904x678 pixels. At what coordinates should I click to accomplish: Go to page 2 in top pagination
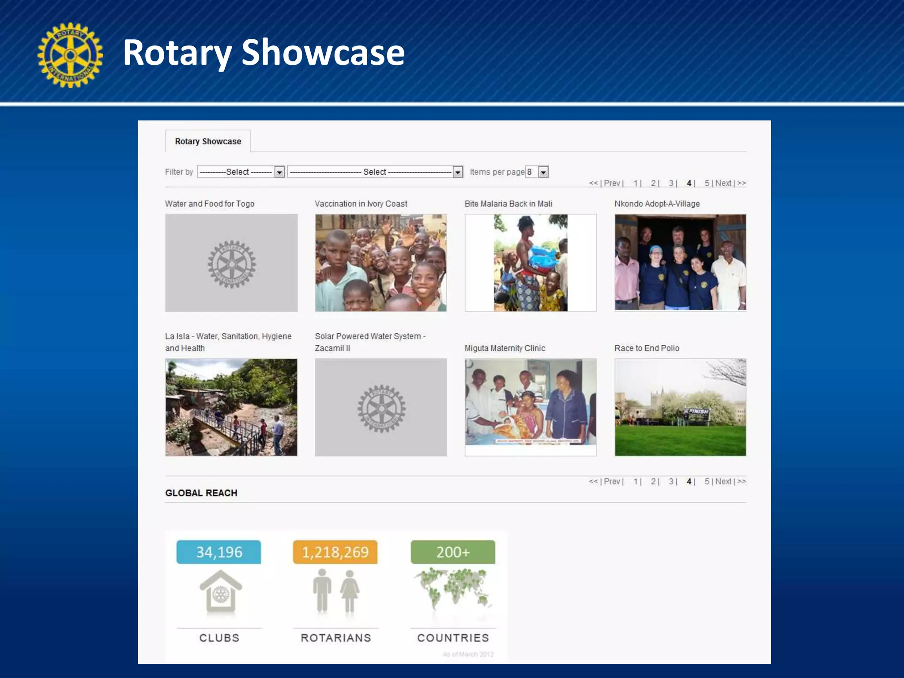pos(653,183)
